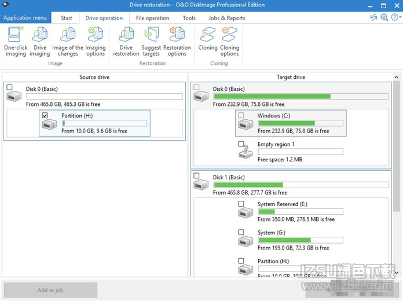Image resolution: width=403 pixels, height=301 pixels.
Task: Start Image of the changes
Action: [x=68, y=41]
